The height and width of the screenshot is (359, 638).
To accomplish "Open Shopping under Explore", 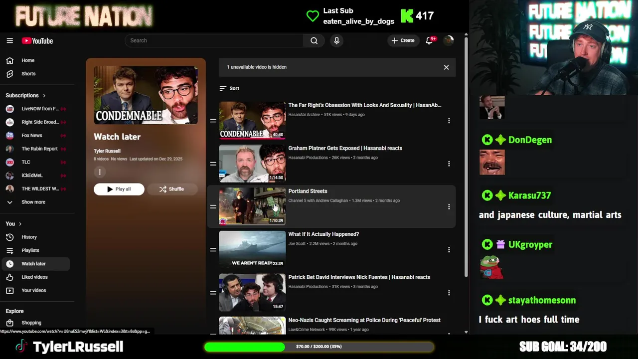I will coord(35,323).
